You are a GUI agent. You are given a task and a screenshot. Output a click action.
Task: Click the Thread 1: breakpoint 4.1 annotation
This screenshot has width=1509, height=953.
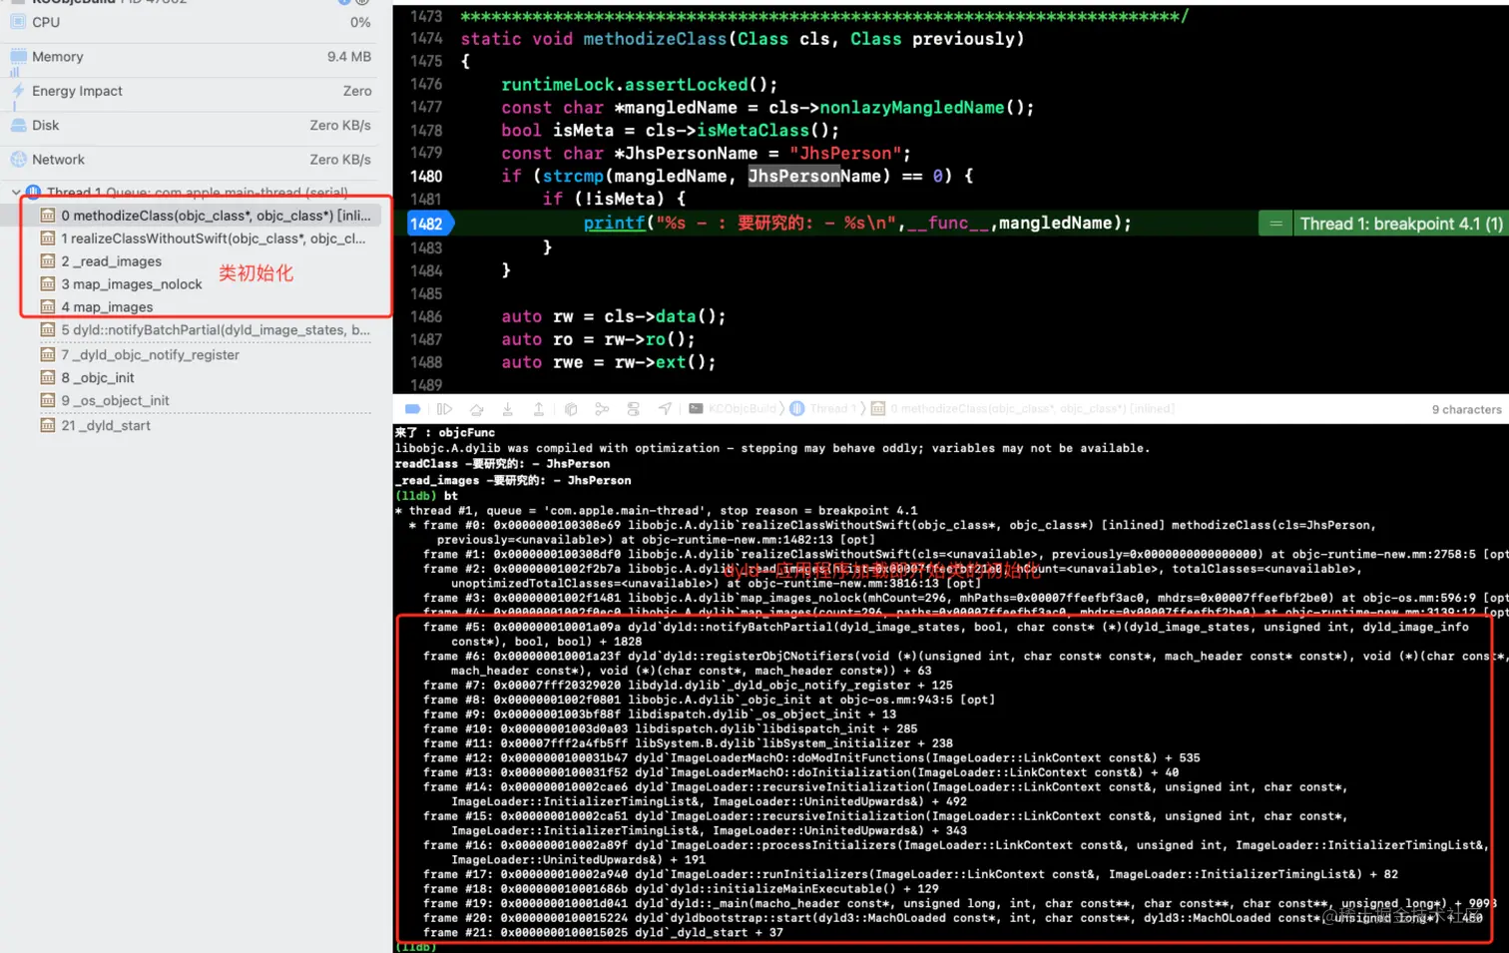click(x=1400, y=224)
